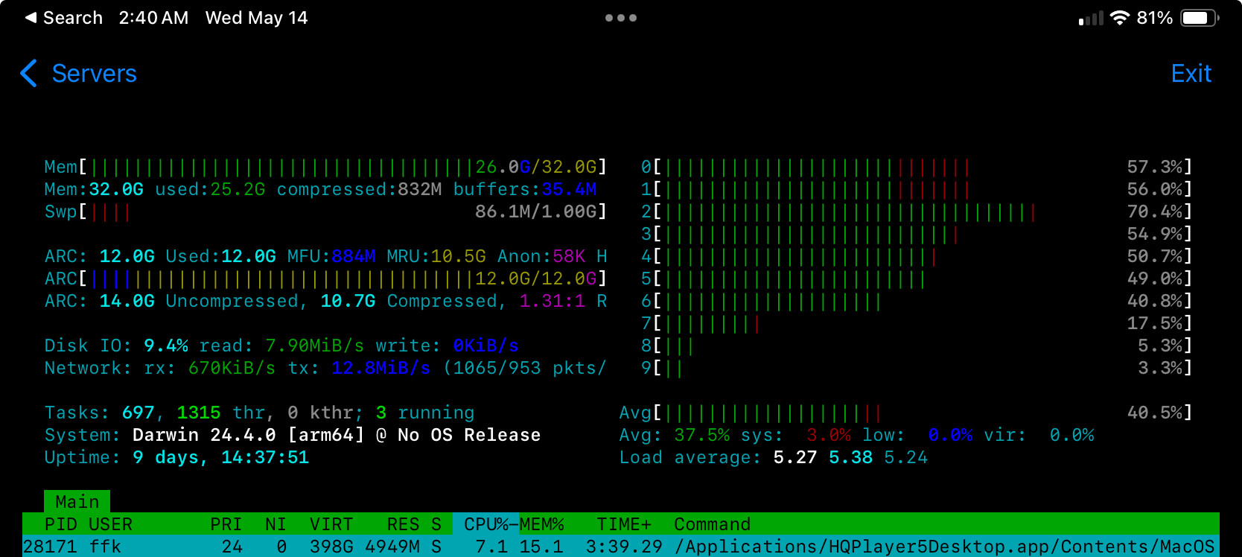
Task: Tap the battery icon in status bar
Action: [x=1199, y=18]
